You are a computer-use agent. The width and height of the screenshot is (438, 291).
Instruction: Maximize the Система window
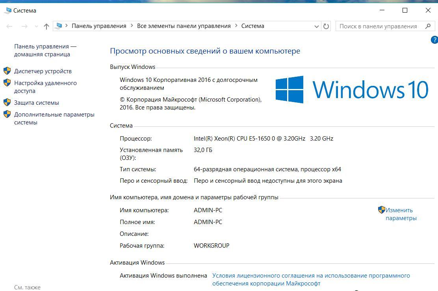(405, 10)
